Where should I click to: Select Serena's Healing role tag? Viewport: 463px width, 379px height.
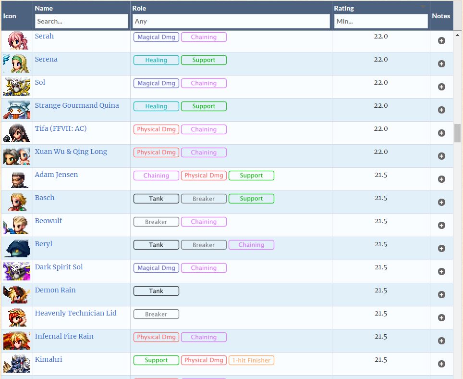[156, 60]
